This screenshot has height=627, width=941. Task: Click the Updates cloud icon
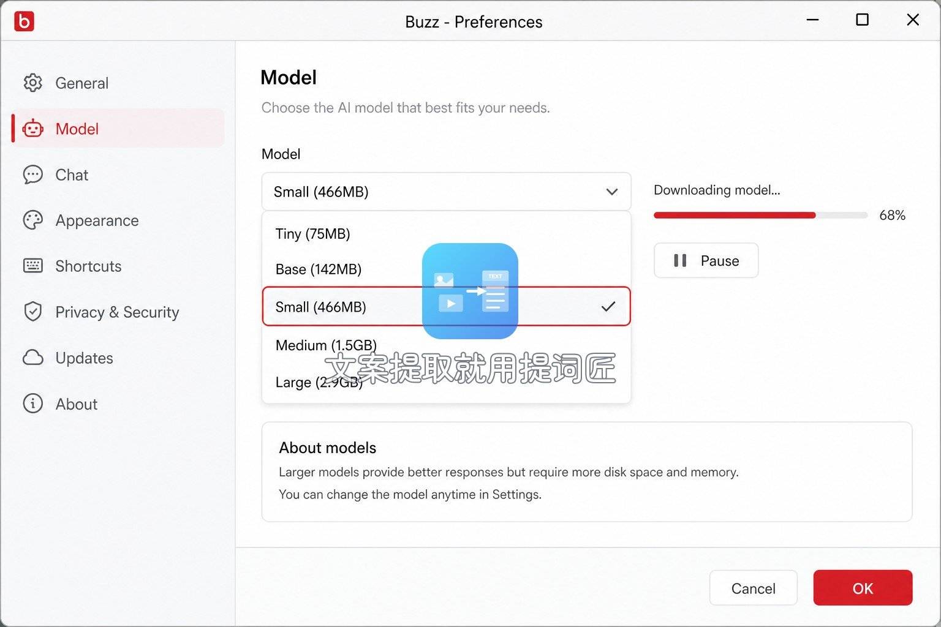point(32,358)
